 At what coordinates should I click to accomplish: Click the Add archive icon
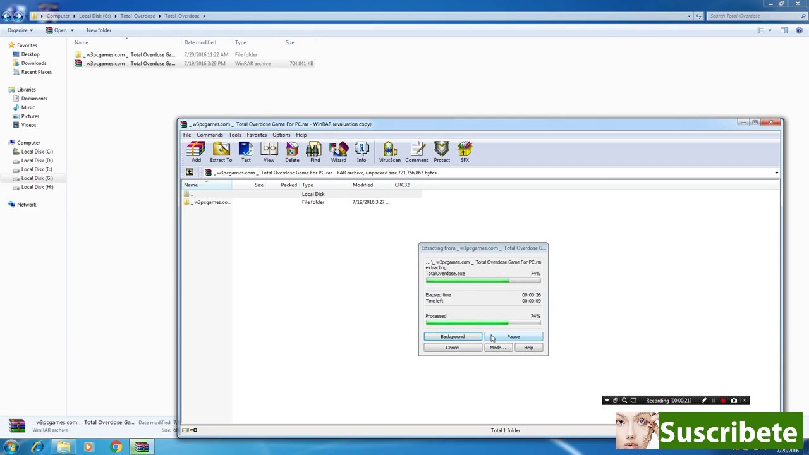(x=196, y=150)
